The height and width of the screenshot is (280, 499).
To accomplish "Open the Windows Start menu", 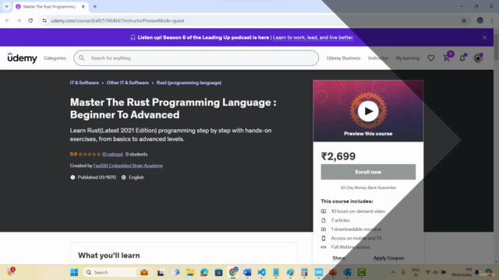I will coord(74,272).
